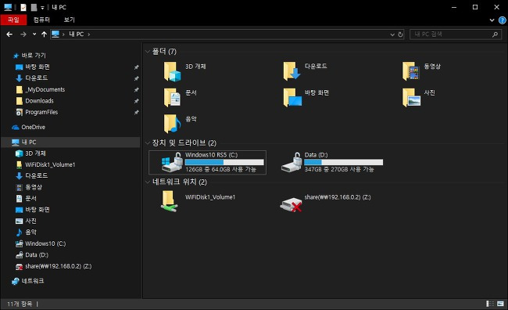Open the 파일 menu
The width and height of the screenshot is (508, 310).
(x=13, y=20)
